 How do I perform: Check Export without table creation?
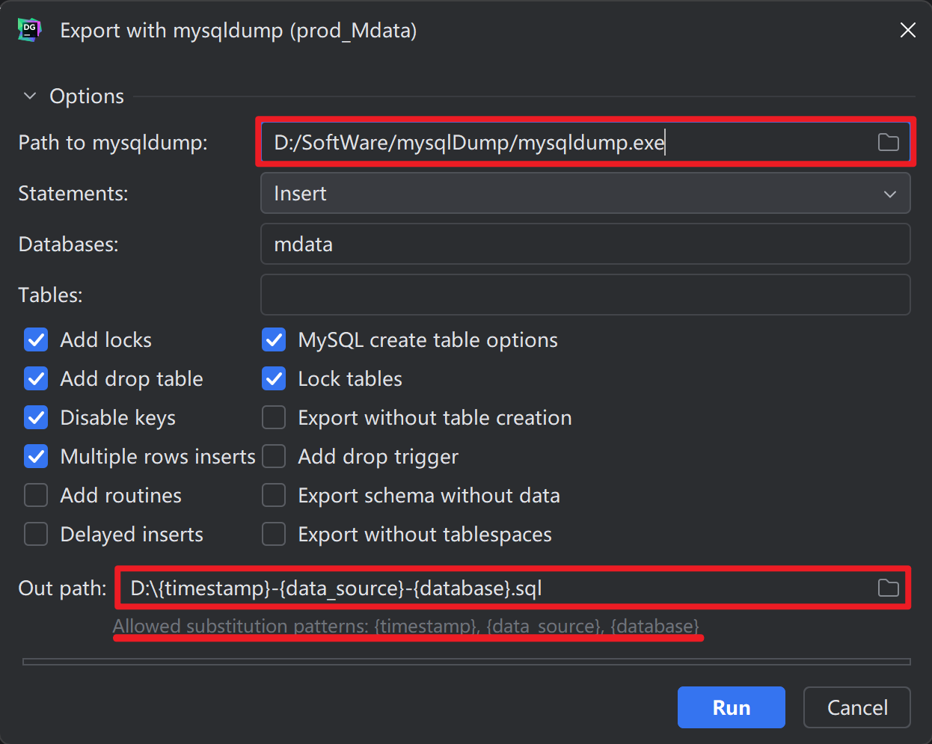coord(274,418)
